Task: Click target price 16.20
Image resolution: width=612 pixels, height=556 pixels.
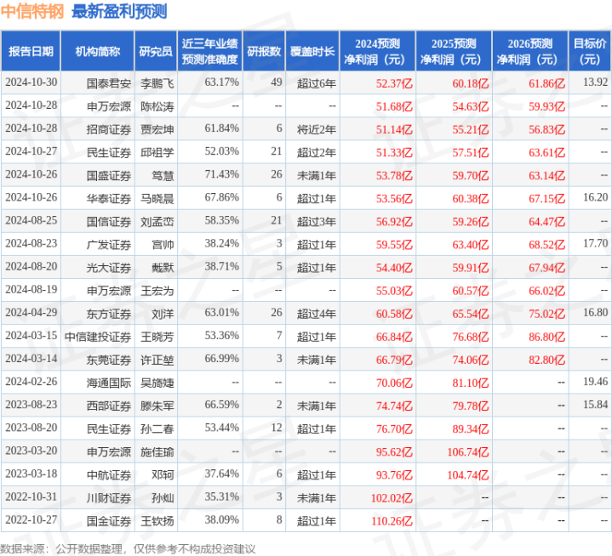Action: point(595,198)
